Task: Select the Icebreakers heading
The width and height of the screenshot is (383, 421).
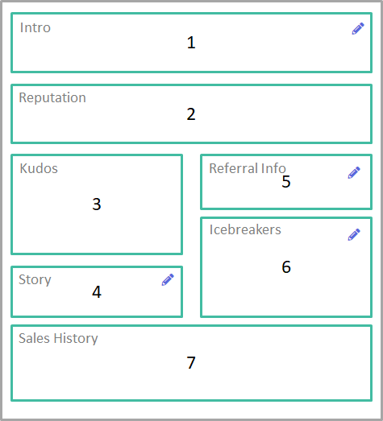Action: coord(245,229)
